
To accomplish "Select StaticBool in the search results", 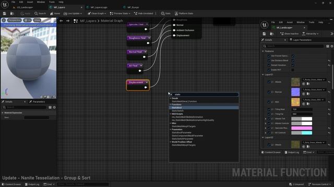I will coord(204,108).
